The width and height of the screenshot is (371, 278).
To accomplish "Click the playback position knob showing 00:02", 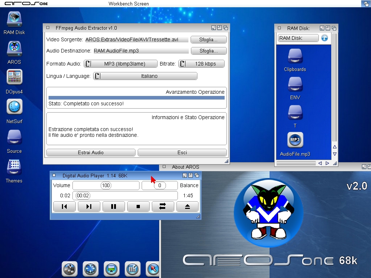I will 83,196.
